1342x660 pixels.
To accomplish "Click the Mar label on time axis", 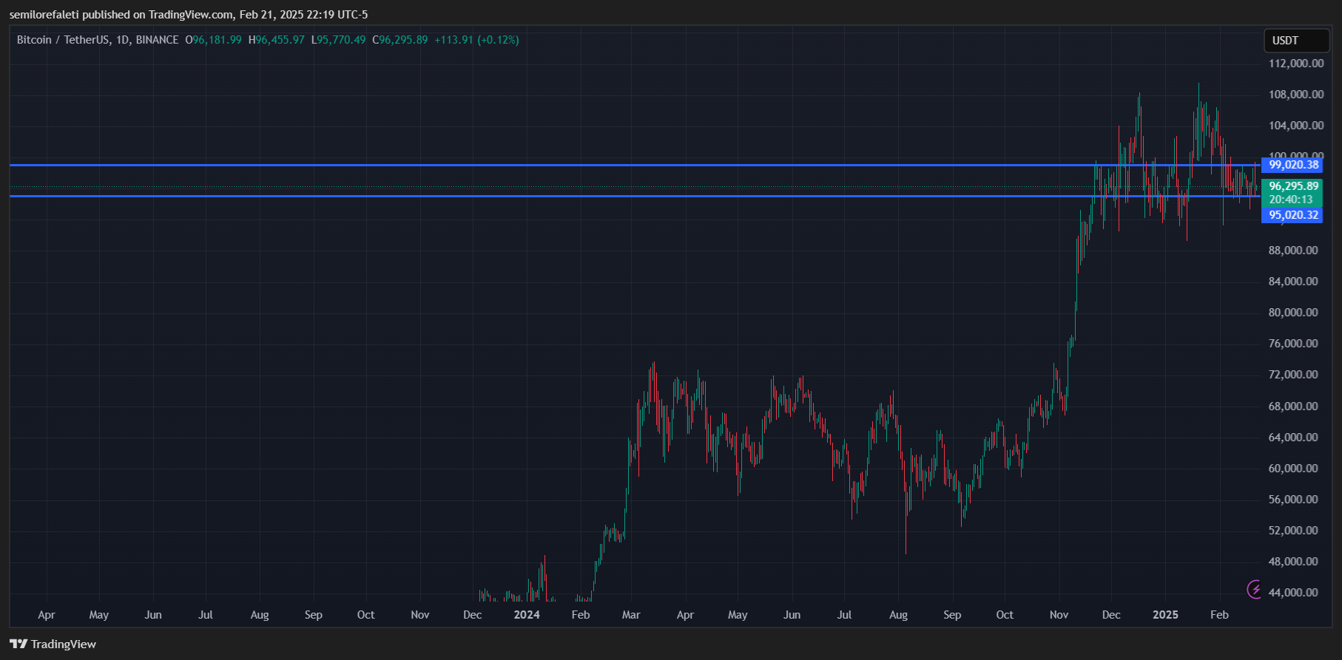I will [x=631, y=615].
